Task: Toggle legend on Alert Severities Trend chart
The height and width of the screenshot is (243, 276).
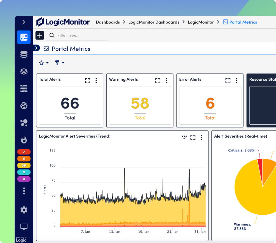Action: point(184,137)
